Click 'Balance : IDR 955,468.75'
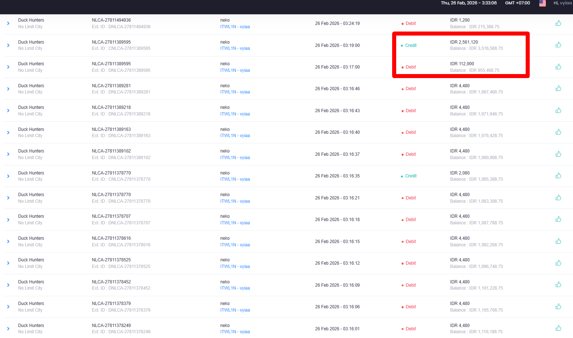573x338 pixels. click(475, 70)
